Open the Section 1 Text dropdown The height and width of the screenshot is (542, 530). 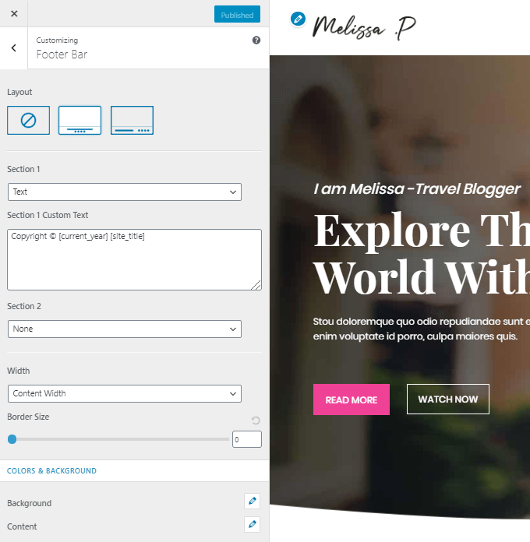tap(125, 192)
